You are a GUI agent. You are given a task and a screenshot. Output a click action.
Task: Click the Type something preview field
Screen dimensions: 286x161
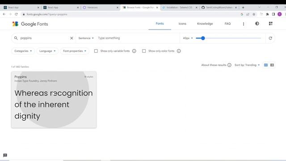coord(138,38)
